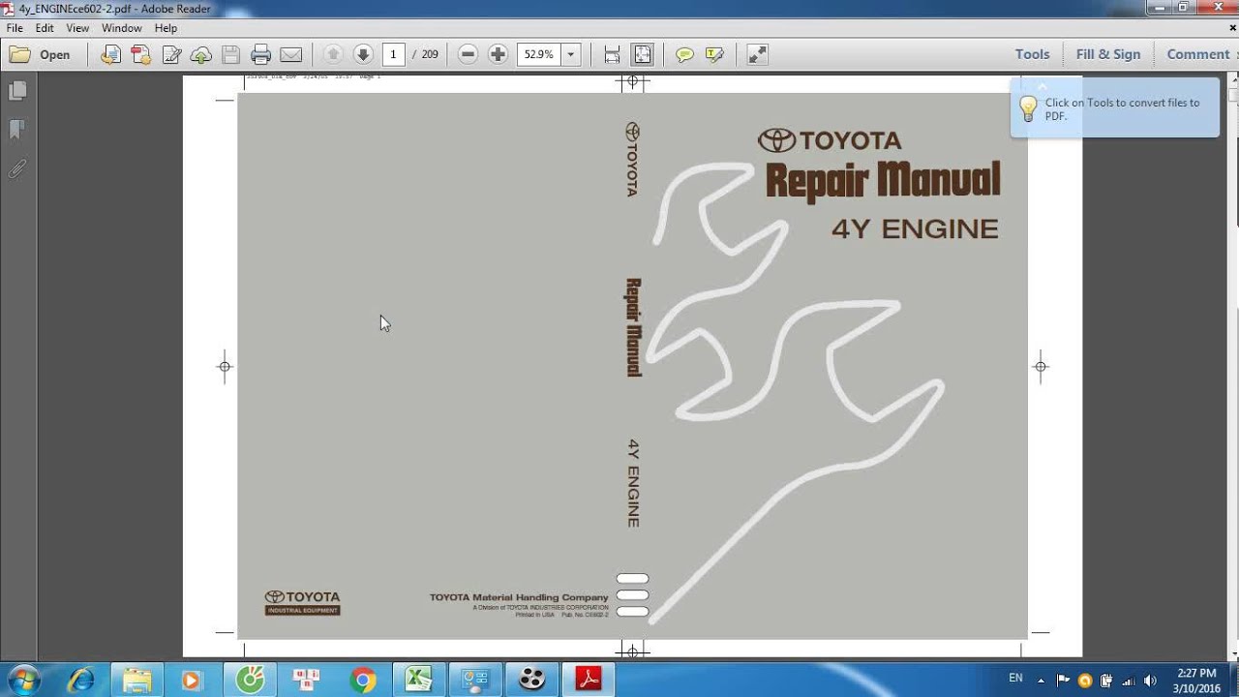Click the upload to cloud icon
The image size is (1239, 697).
point(201,54)
